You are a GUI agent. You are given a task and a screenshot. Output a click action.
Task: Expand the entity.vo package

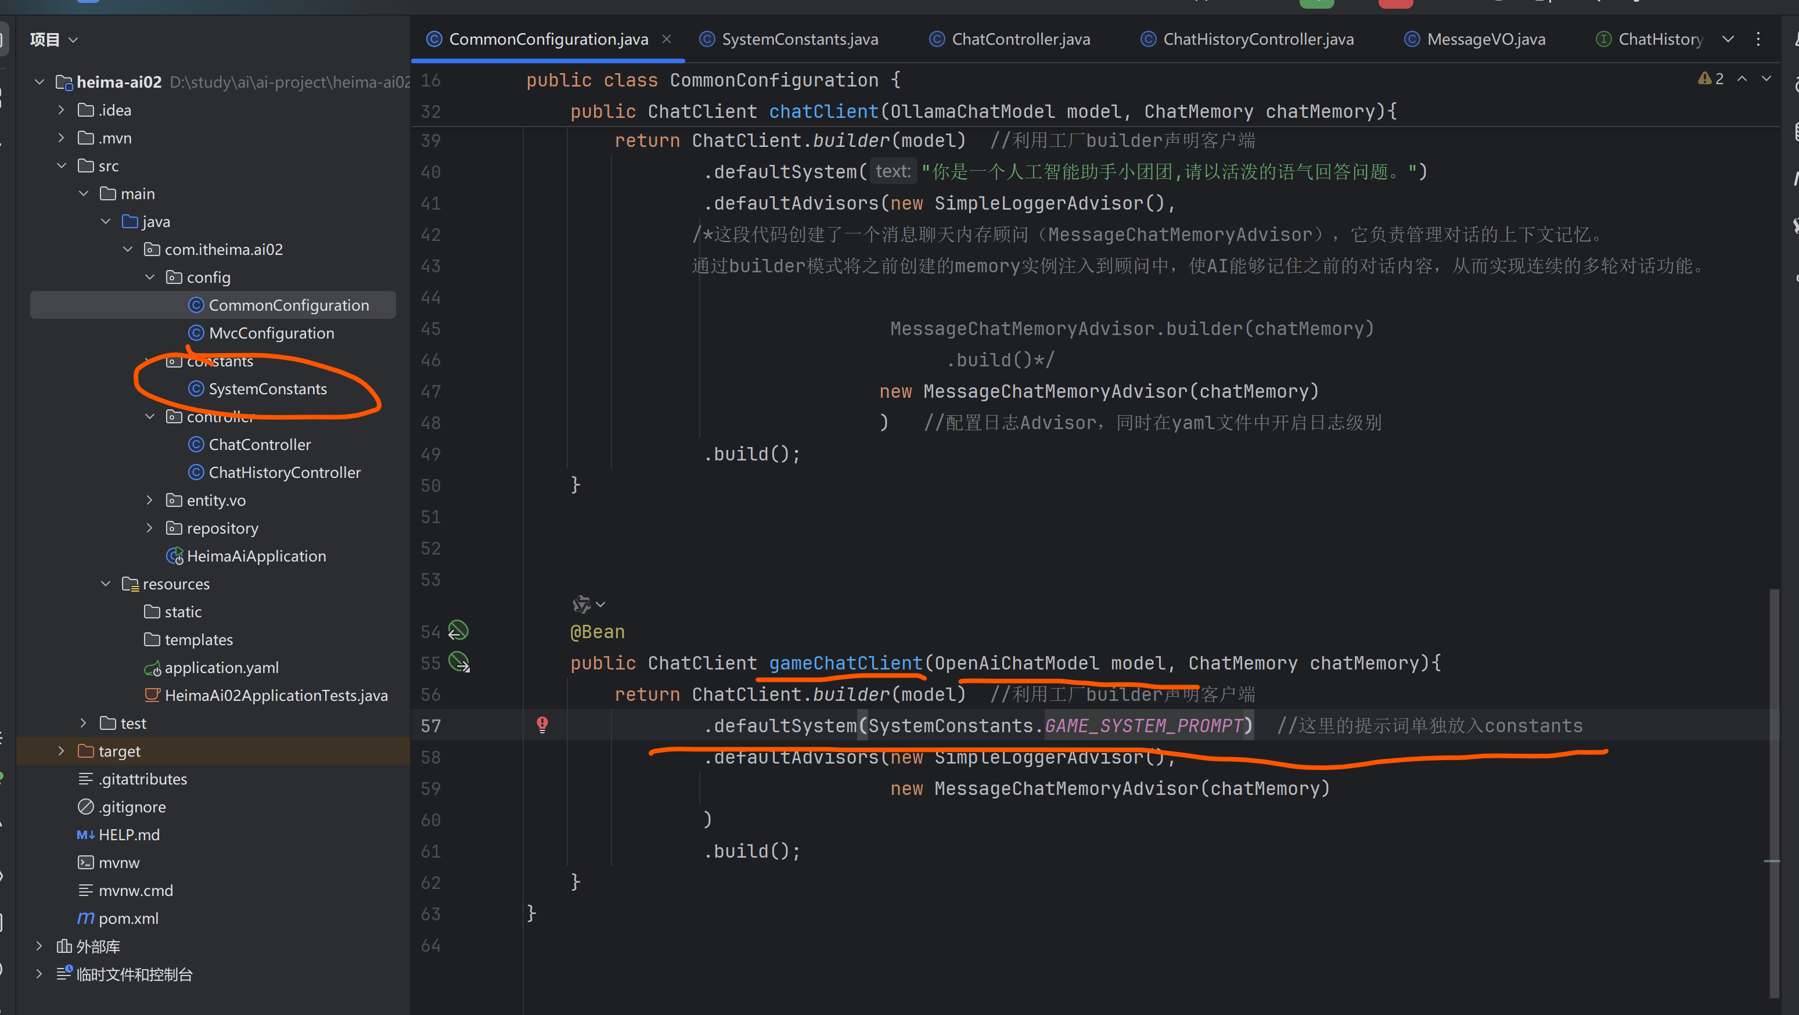pos(149,500)
